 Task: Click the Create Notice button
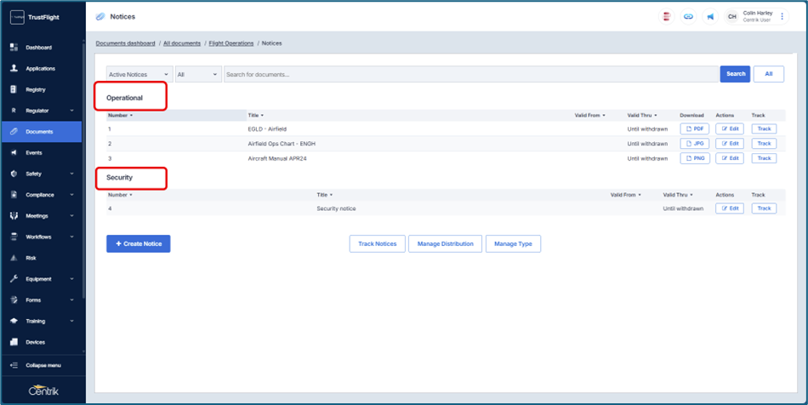point(139,244)
